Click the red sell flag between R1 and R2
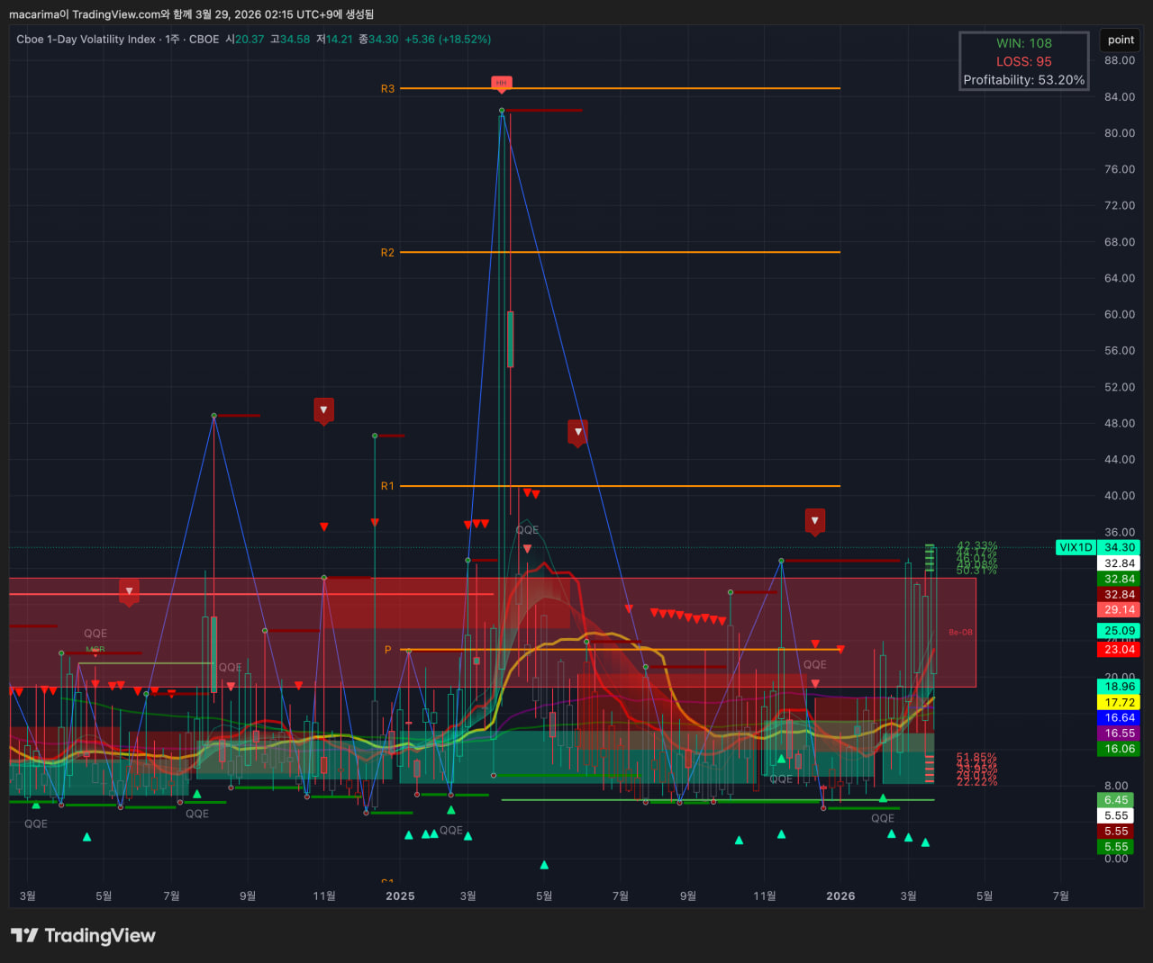Viewport: 1153px width, 963px height. pyautogui.click(x=577, y=432)
